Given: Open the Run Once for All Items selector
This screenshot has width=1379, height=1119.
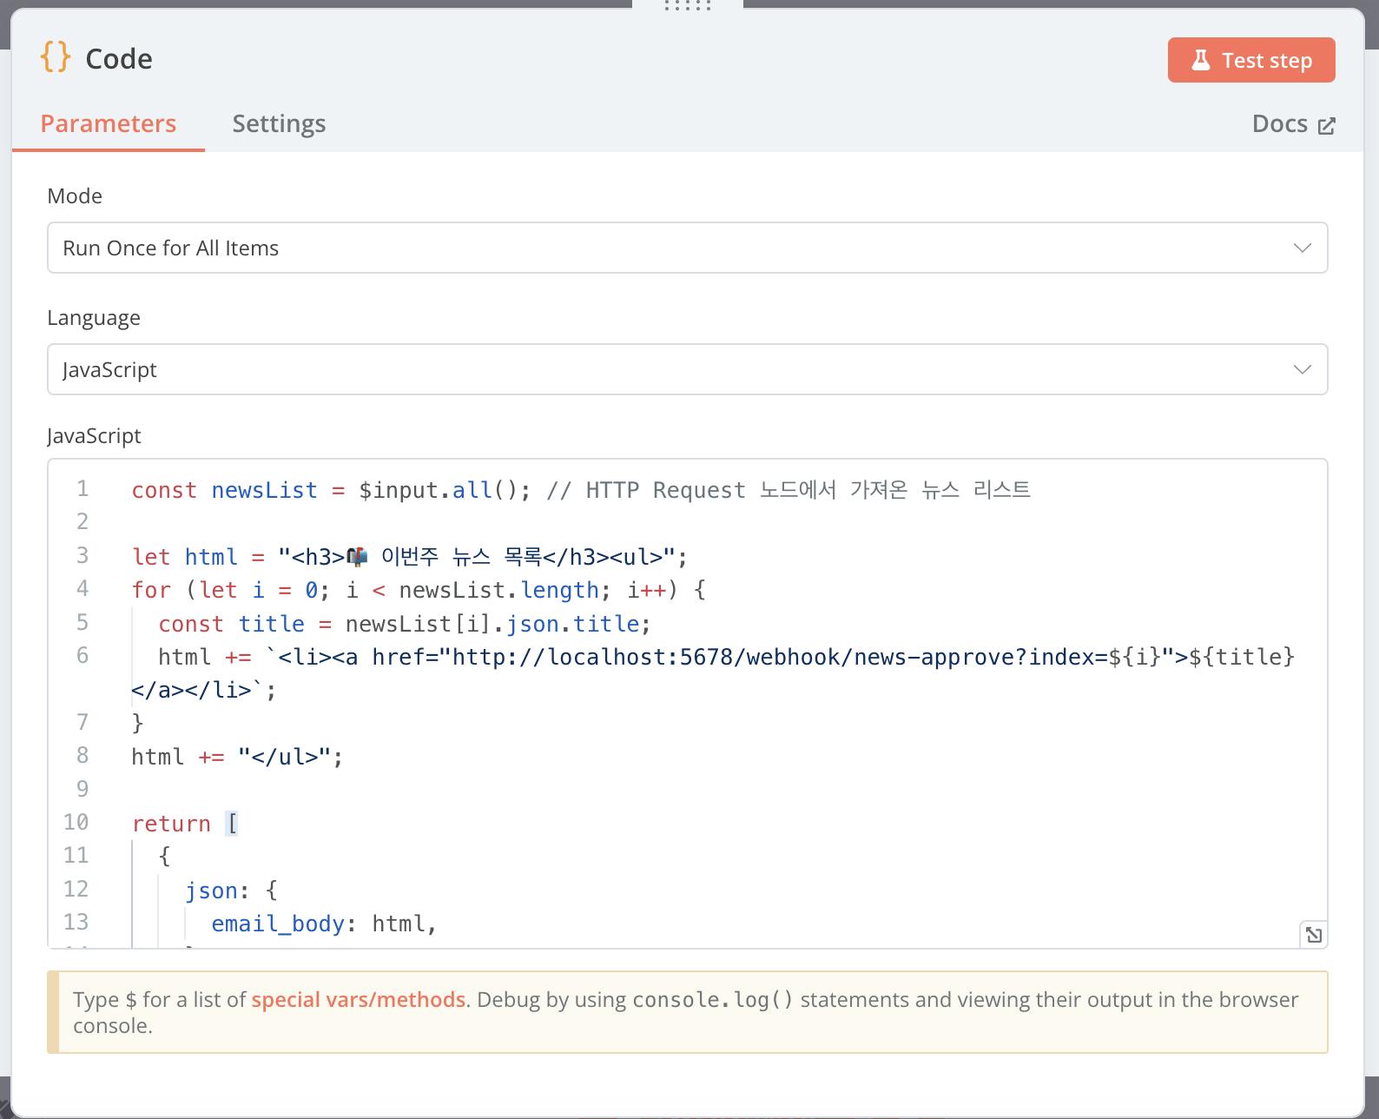Looking at the screenshot, I should [x=686, y=248].
